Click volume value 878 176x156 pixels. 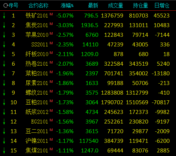click(118, 54)
